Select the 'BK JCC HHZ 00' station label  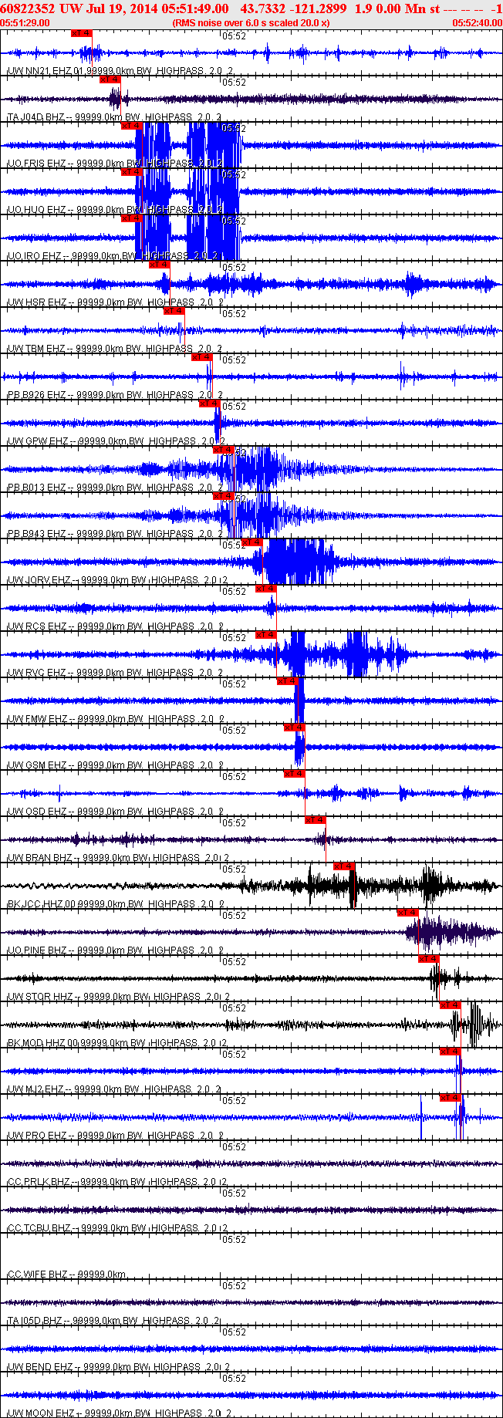coord(42,904)
